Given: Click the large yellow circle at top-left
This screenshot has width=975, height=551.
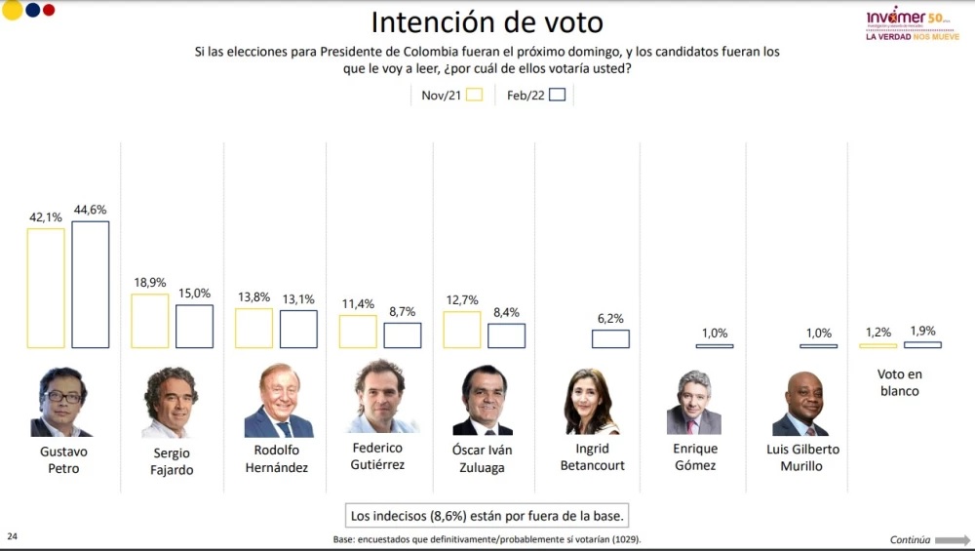Looking at the screenshot, I should click(13, 10).
